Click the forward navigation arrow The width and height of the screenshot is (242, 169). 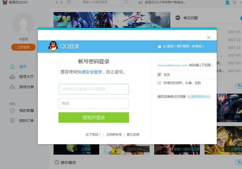[62, 2]
